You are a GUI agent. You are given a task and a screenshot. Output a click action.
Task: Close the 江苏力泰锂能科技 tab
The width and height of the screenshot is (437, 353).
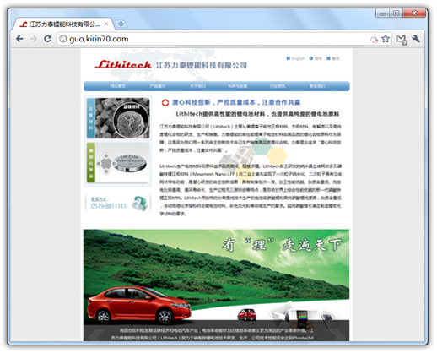click(106, 24)
